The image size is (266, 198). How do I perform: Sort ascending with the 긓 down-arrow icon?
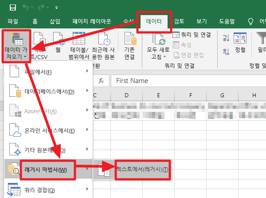coord(226,38)
